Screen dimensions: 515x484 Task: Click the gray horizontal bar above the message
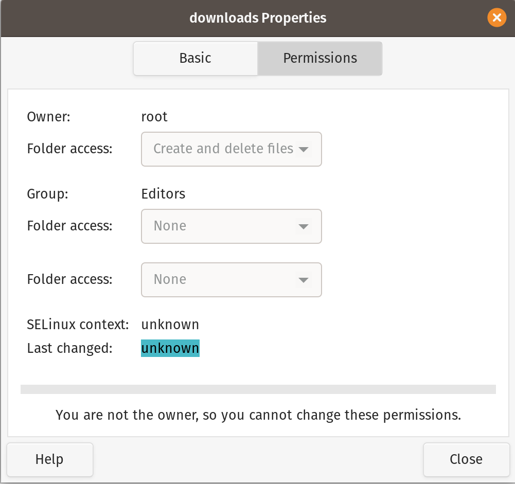258,389
